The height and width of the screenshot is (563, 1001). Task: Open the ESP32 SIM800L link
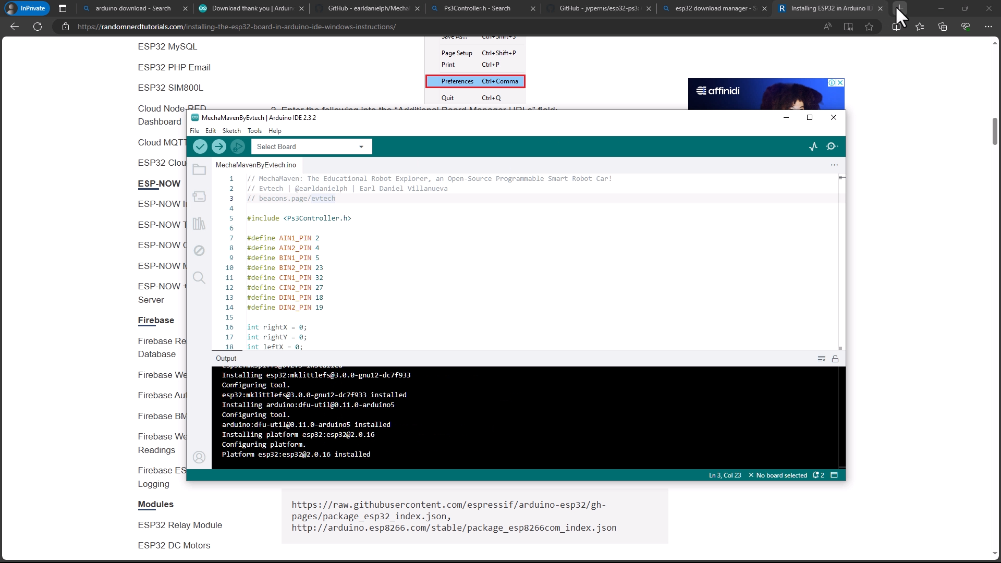pos(170,88)
